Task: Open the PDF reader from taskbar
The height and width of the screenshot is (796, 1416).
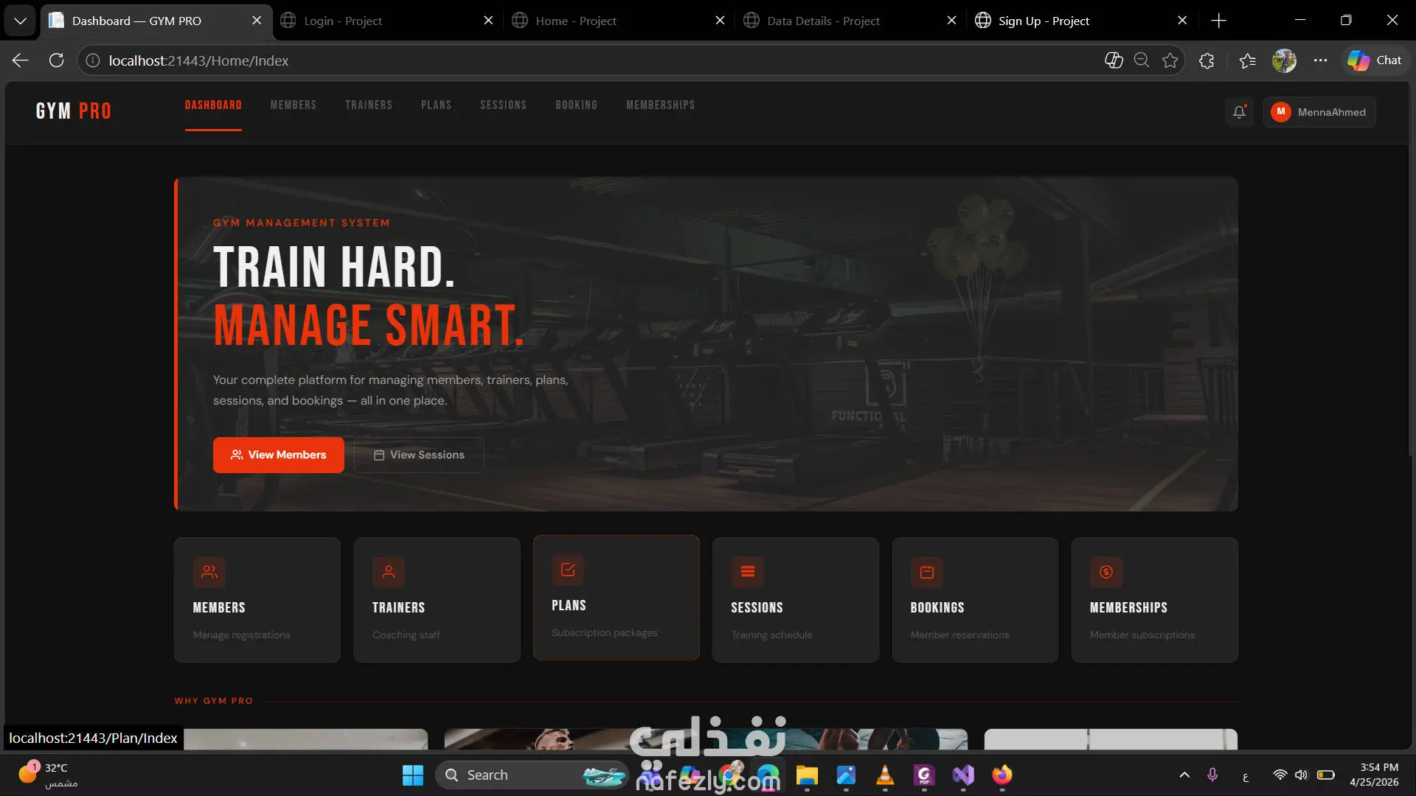Action: coord(924,775)
